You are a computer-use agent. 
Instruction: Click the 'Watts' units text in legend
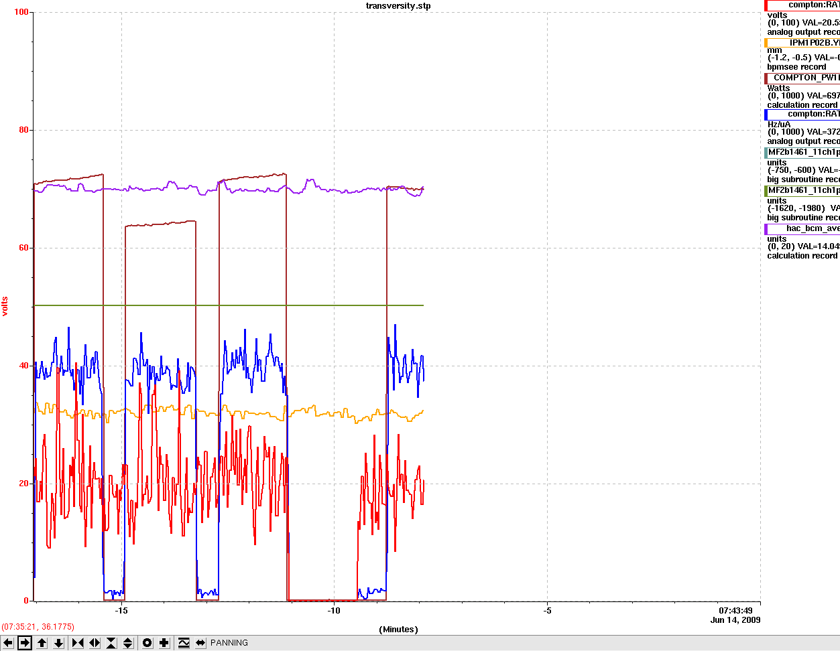(779, 88)
